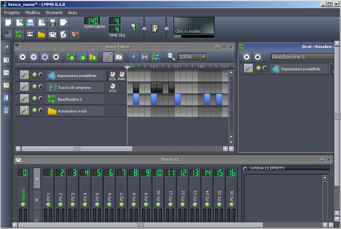Show the Piano Roll editor icon
Viewport: 341px width, 229px height.
coord(30,34)
